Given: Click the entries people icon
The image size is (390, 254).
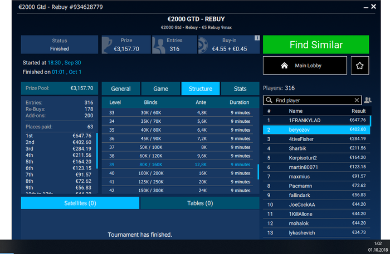Looking at the screenshot, I should point(158,45).
